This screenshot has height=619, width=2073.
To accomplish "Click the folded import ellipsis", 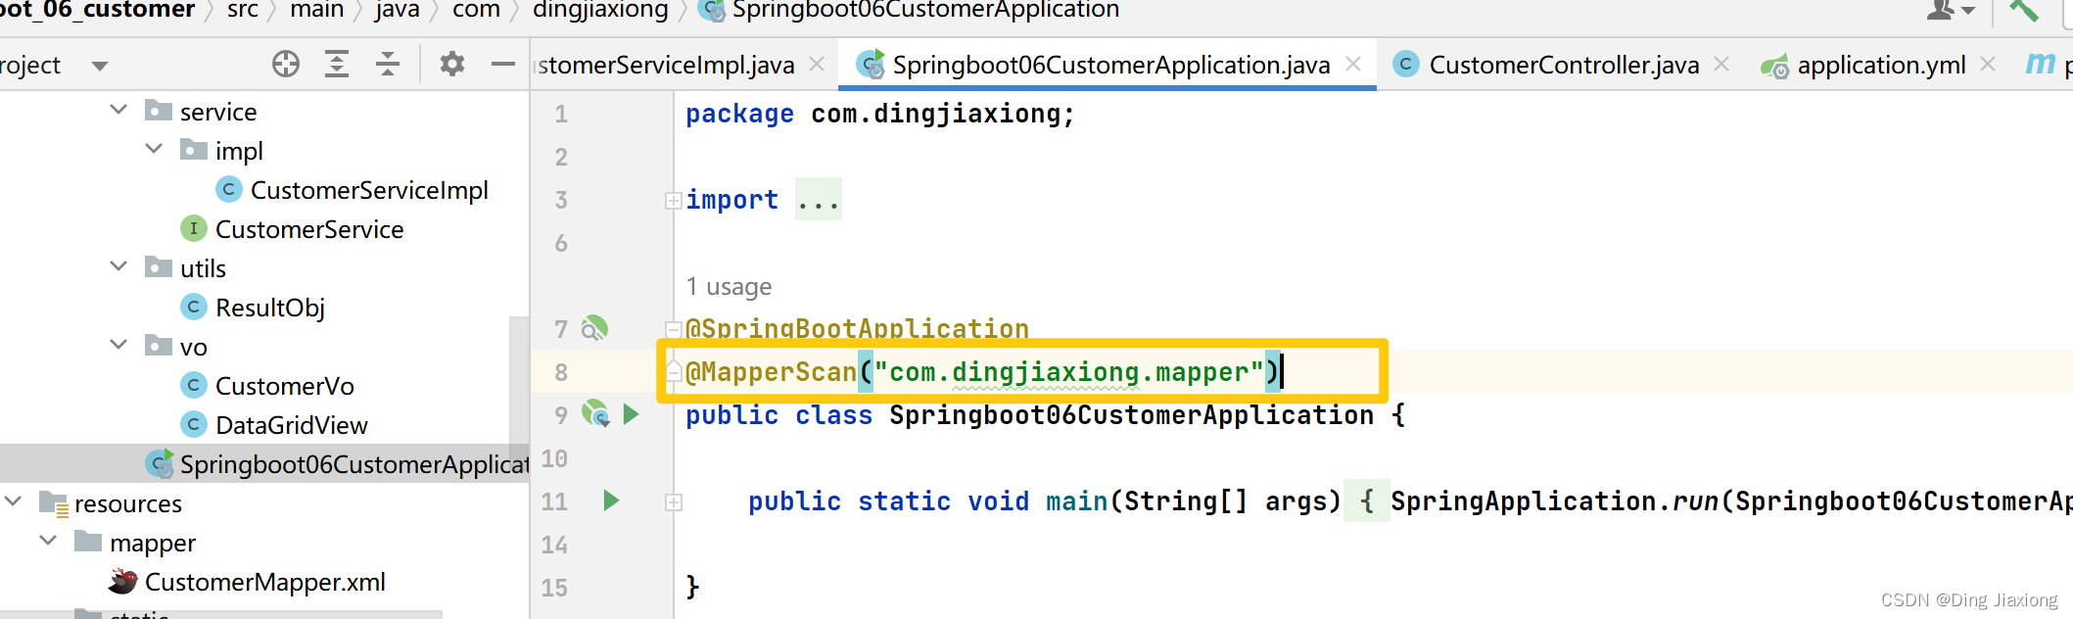I will tap(819, 200).
